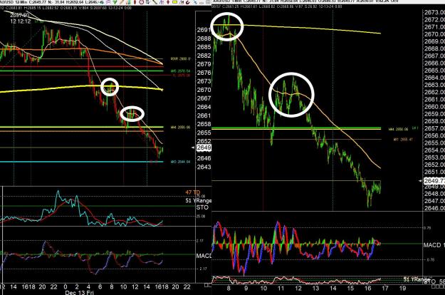
Task: Click the 19 hour label on right time axis
Action: [x=402, y=289]
